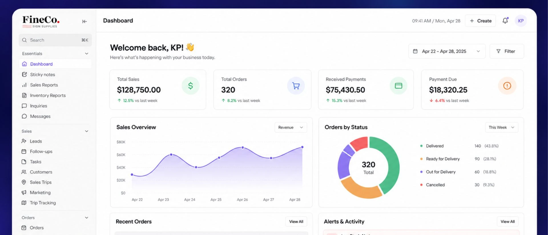Open the Apr 22 – Apr 28, 2025 date dropdown
This screenshot has height=235, width=548.
coord(447,51)
